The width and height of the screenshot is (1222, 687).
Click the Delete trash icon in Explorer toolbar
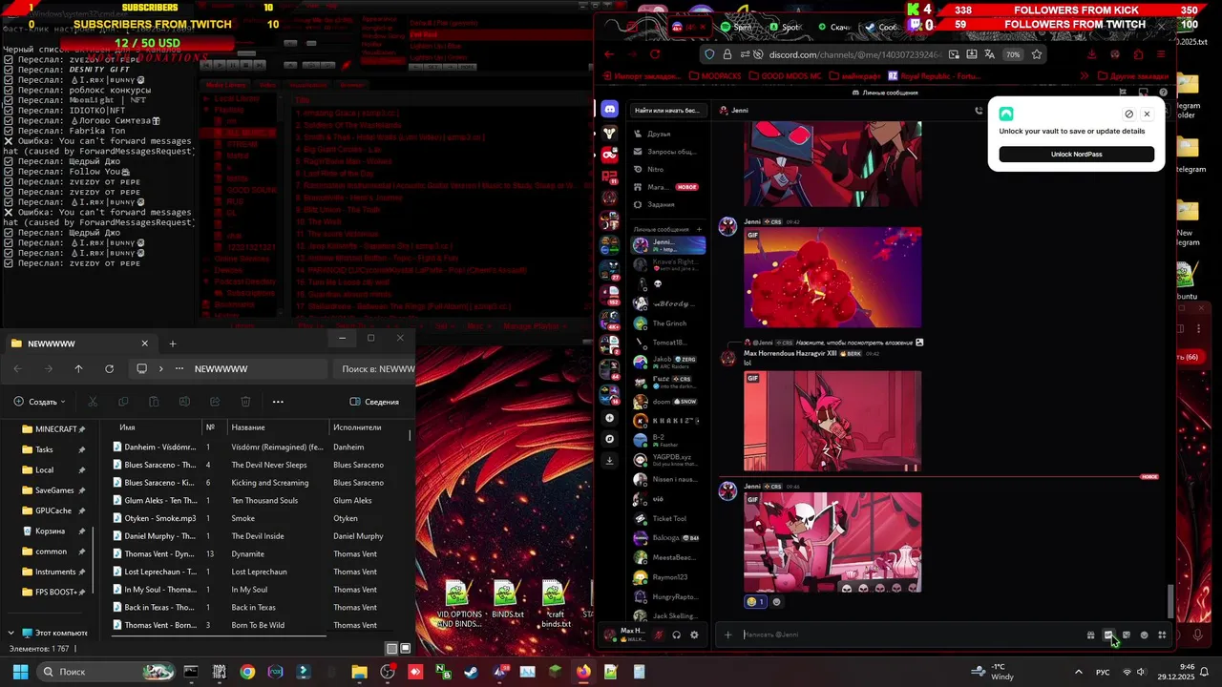point(245,402)
